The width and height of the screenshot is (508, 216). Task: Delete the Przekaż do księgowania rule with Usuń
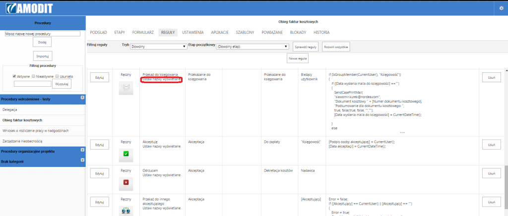click(492, 77)
